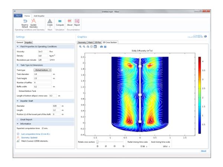Click the Last computation time link
The width and height of the screenshot is (223, 167).
point(36,134)
